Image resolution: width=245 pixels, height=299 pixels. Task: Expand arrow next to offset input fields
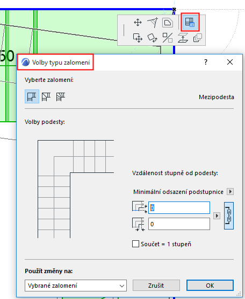[x=217, y=216]
